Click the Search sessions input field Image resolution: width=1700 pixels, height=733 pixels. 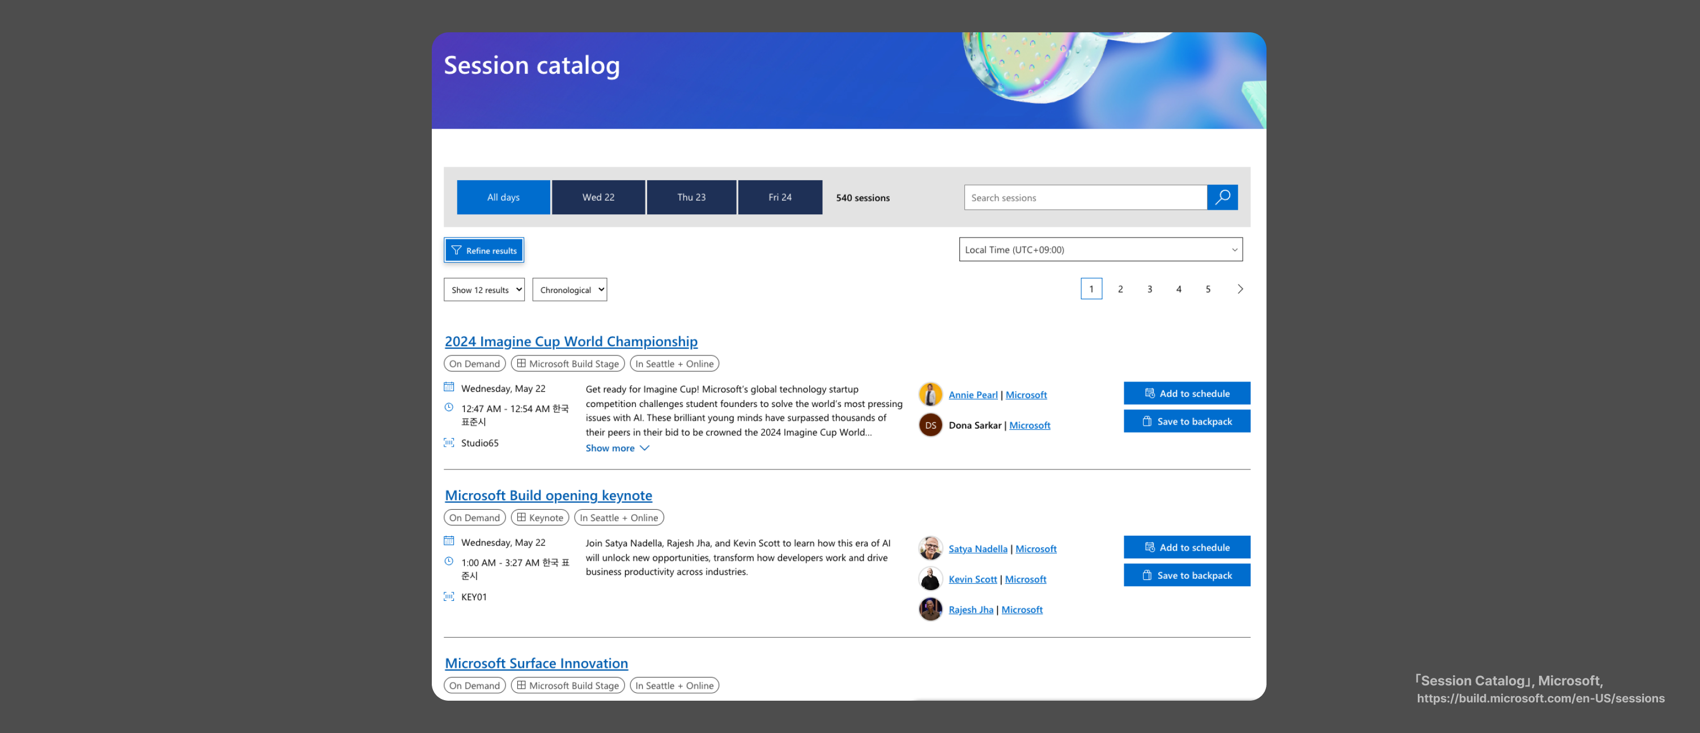1084,197
